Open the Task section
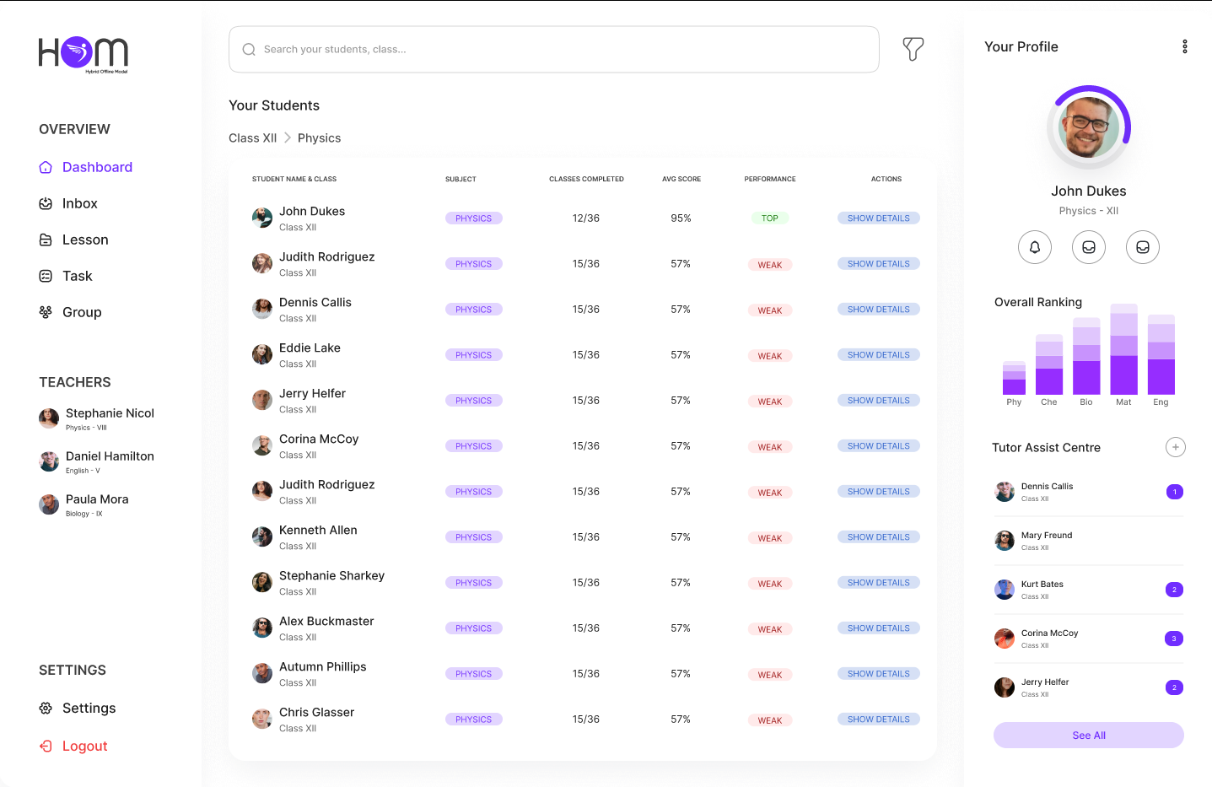 pyautogui.click(x=78, y=276)
